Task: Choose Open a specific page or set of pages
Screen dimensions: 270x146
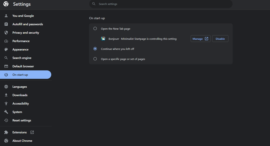Action: tap(95, 59)
